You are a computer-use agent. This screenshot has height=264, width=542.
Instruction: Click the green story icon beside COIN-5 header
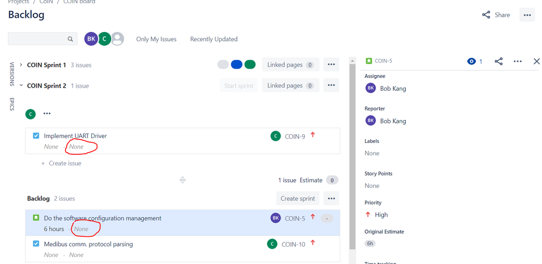[369, 61]
